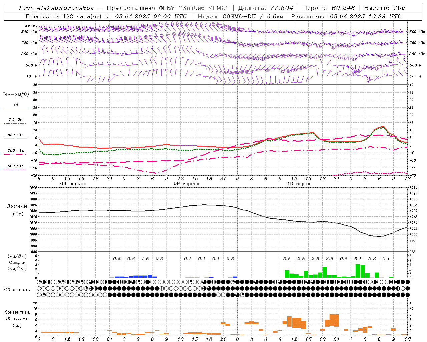Click the elevation text Высота: 70м
Screen dimensions: 427x342
385,8
